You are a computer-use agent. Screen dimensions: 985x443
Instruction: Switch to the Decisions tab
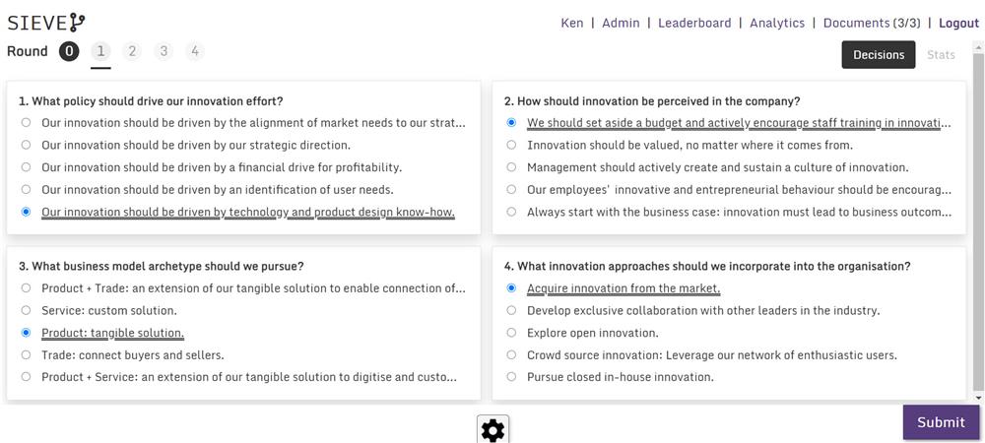point(879,54)
